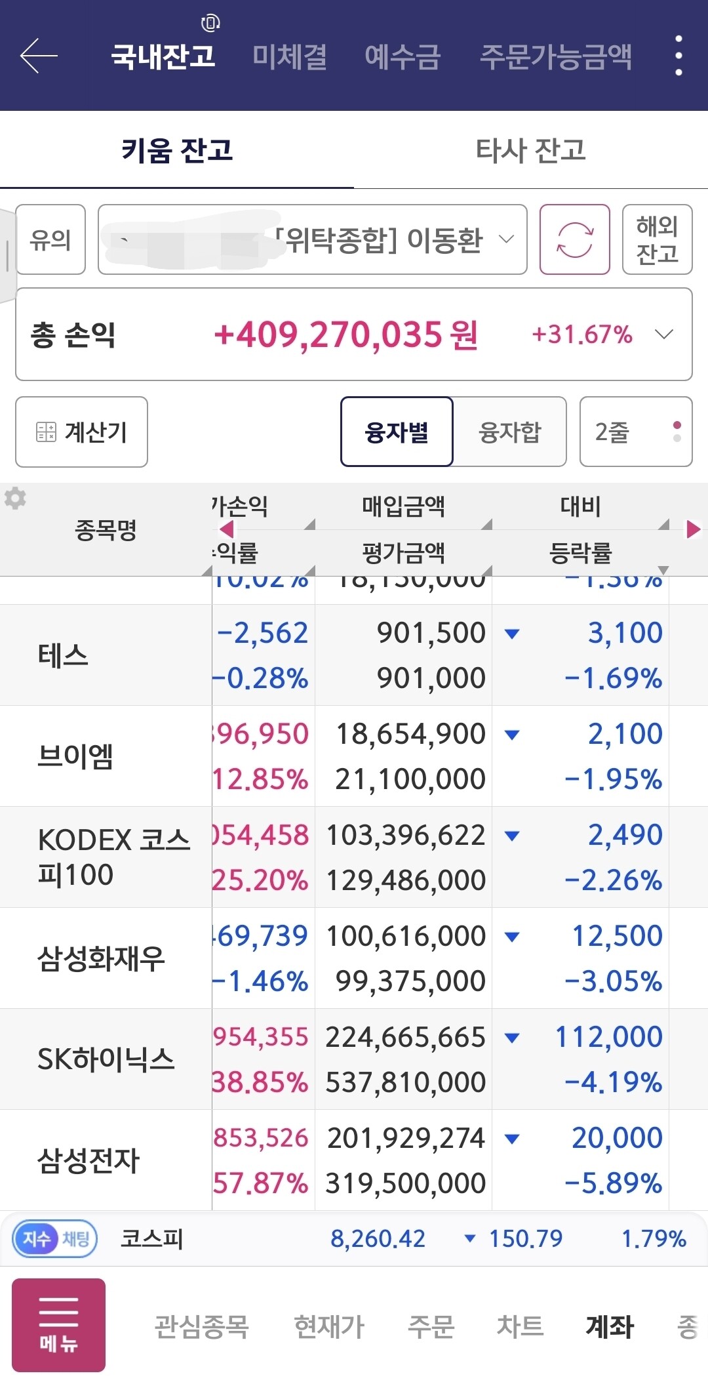Click the pink left-arrow column scroller
This screenshot has width=708, height=1384.
pos(227,529)
